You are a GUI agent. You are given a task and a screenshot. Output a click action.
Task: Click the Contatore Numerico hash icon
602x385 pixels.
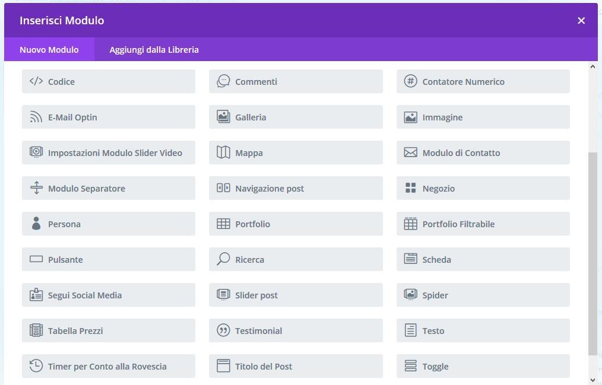tap(410, 81)
